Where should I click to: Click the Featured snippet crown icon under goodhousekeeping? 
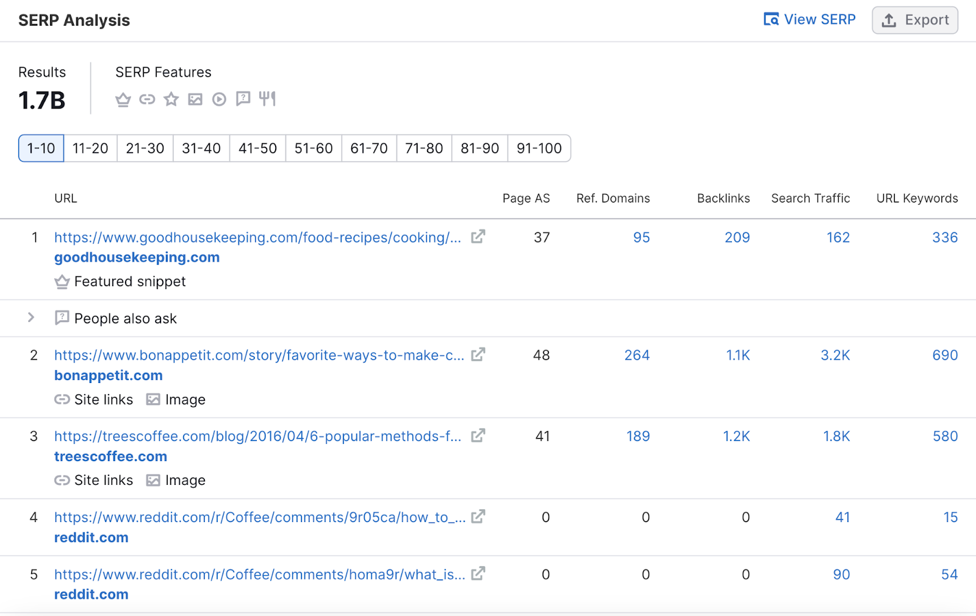coord(62,282)
